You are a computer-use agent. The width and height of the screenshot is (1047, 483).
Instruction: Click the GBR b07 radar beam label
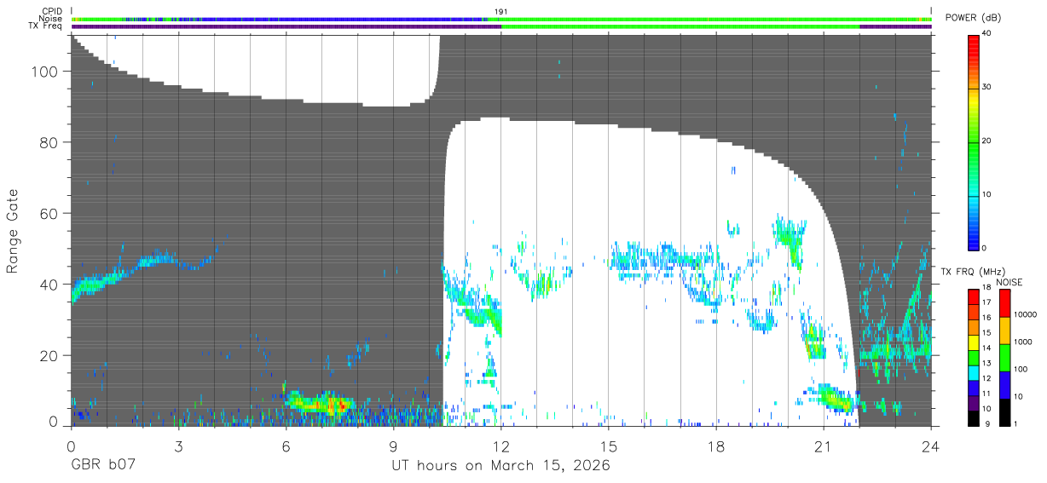coord(102,466)
